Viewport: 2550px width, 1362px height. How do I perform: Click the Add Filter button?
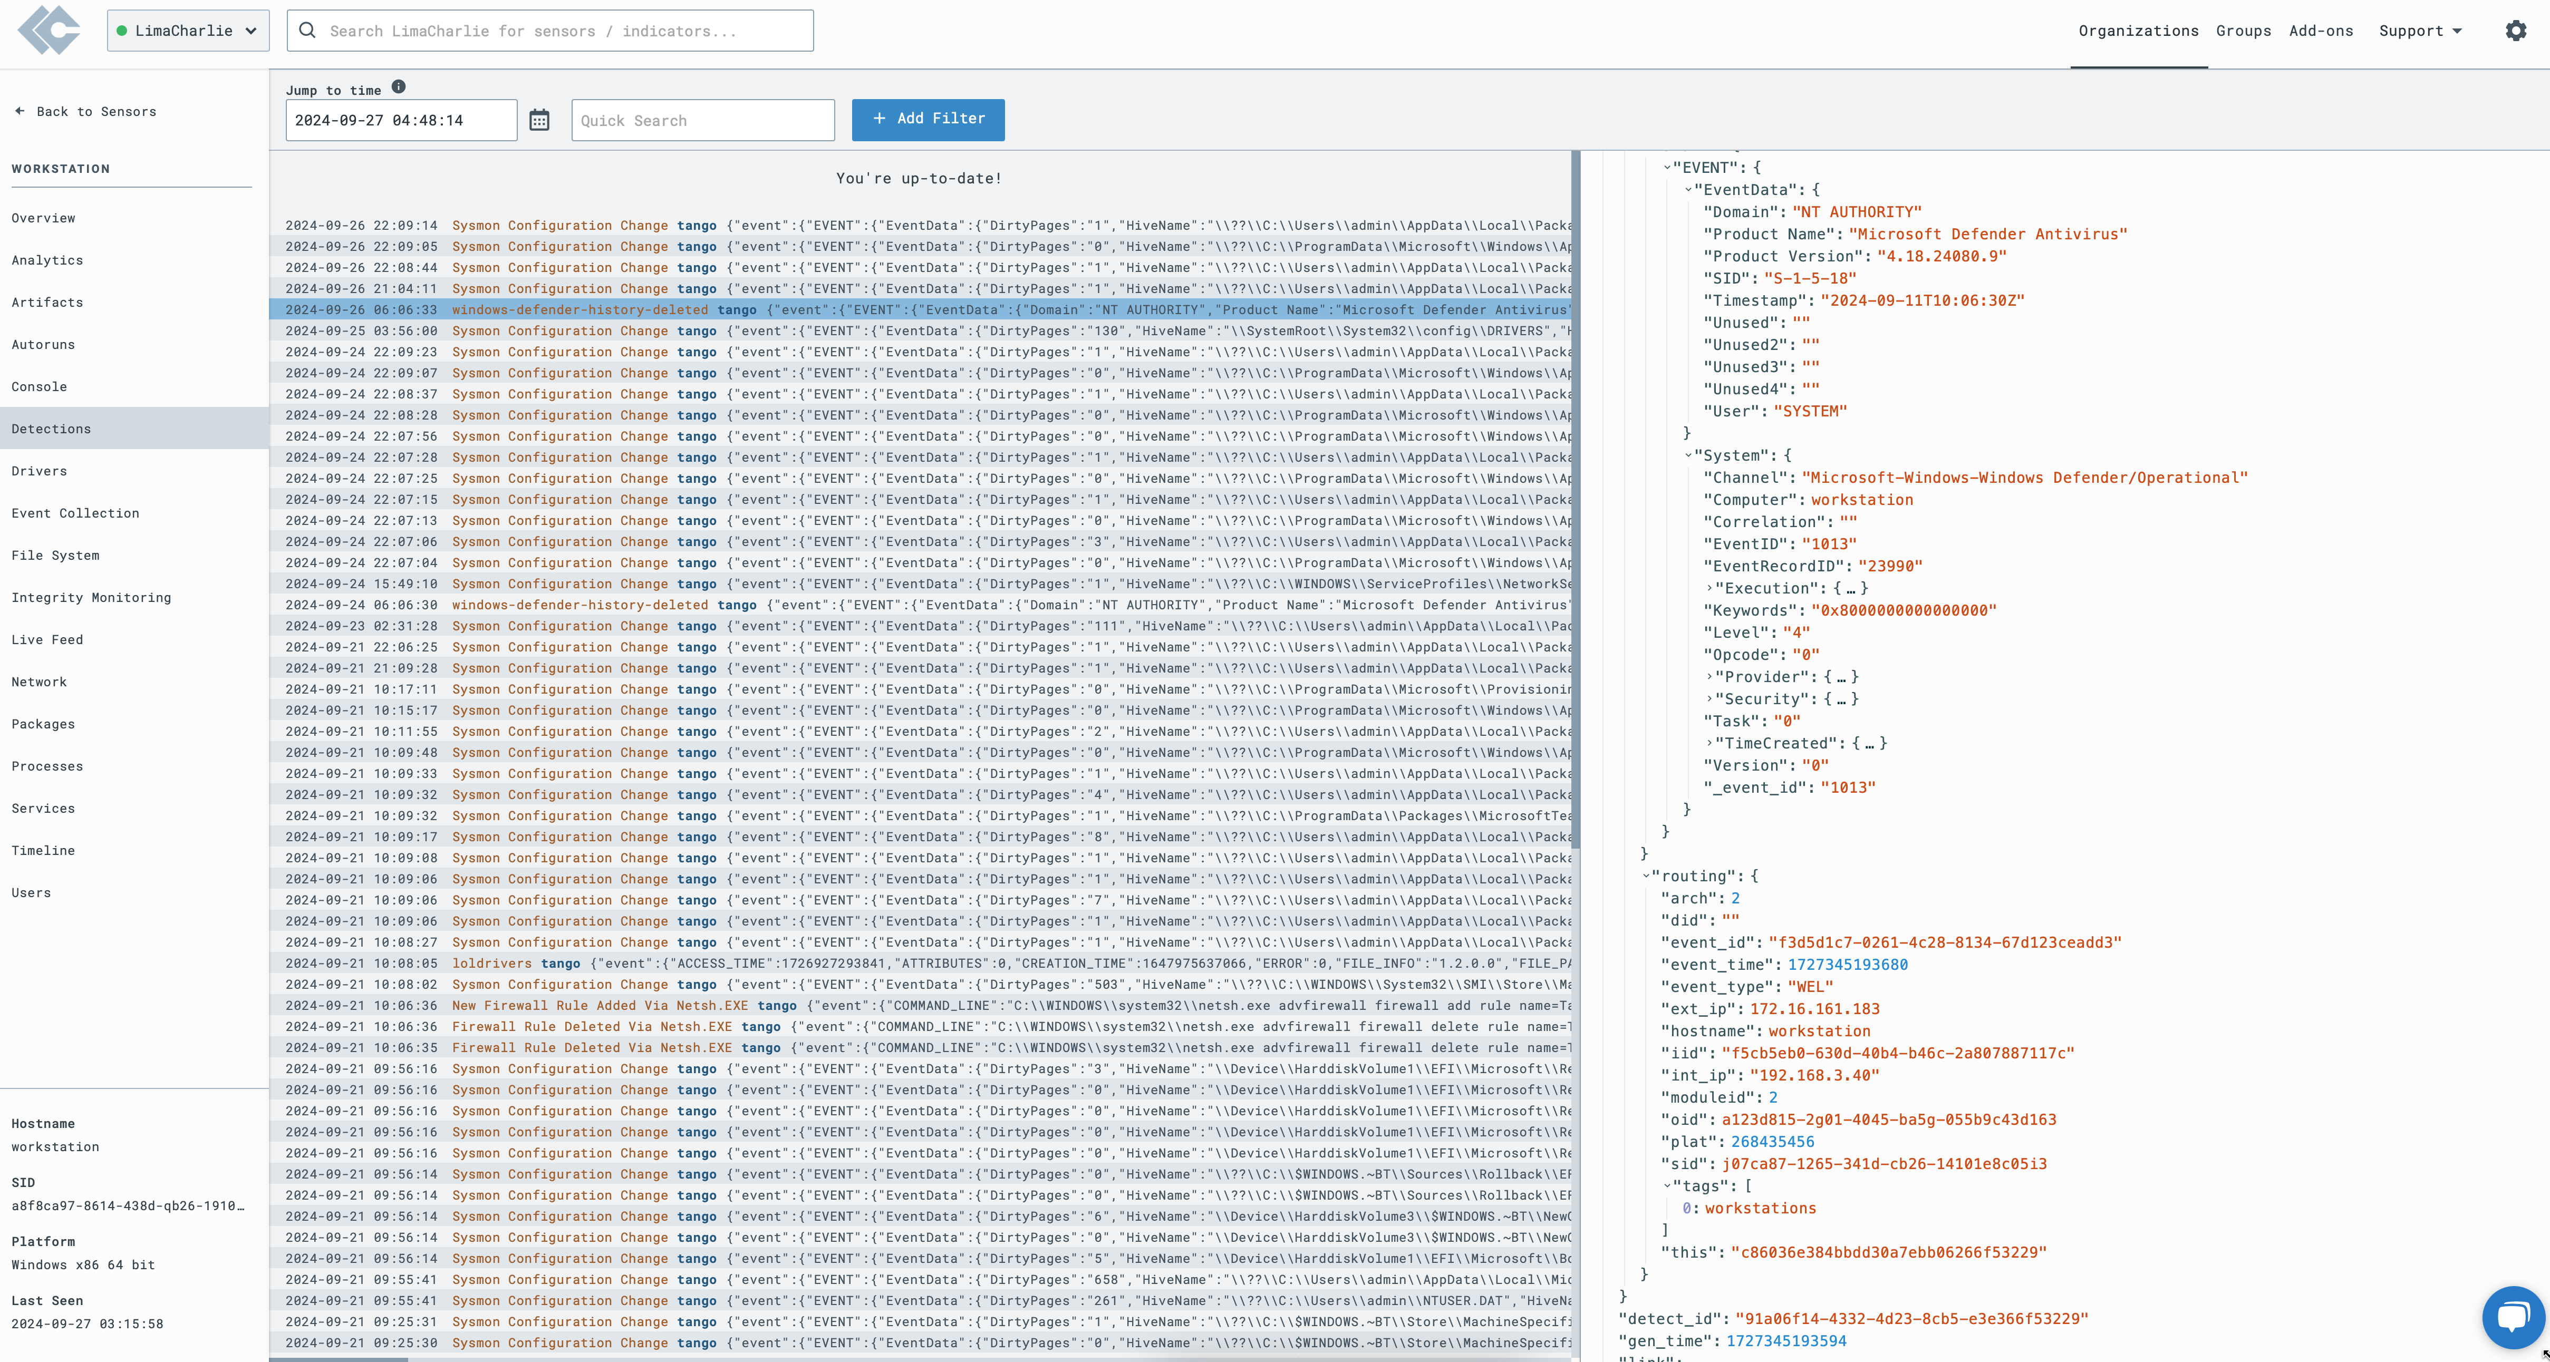point(928,119)
